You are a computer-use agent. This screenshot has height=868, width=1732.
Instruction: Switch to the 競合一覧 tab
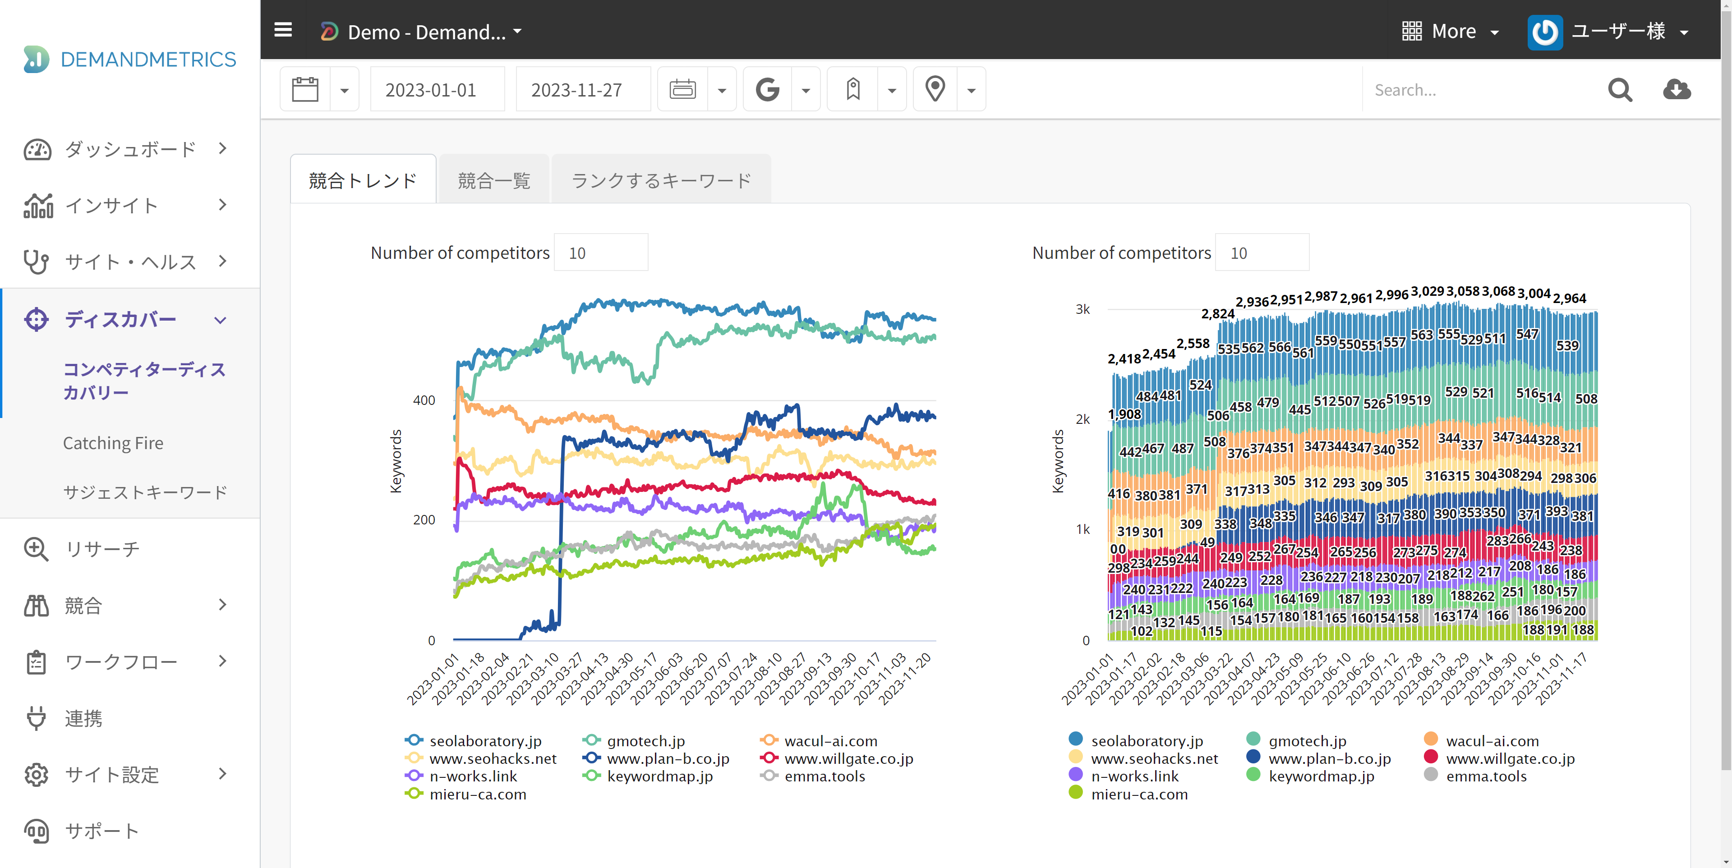click(493, 180)
